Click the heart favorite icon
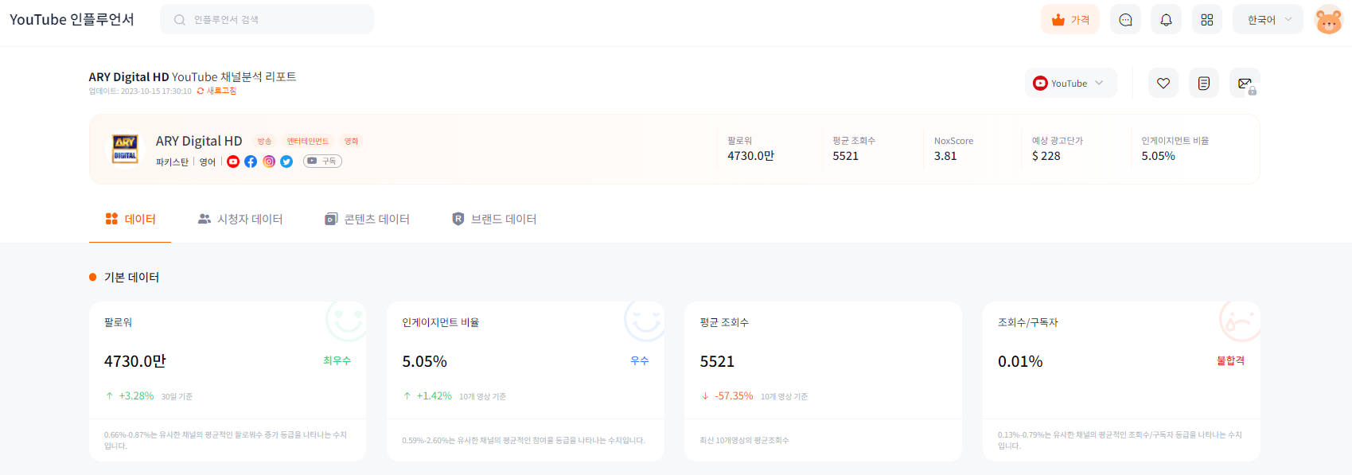 (x=1163, y=83)
